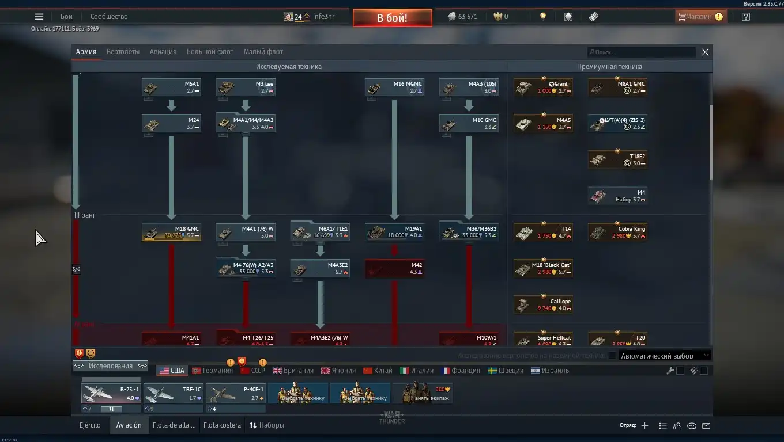Switch to the Вертолёты tab
Viewport: 784px width, 442px height.
(x=123, y=52)
